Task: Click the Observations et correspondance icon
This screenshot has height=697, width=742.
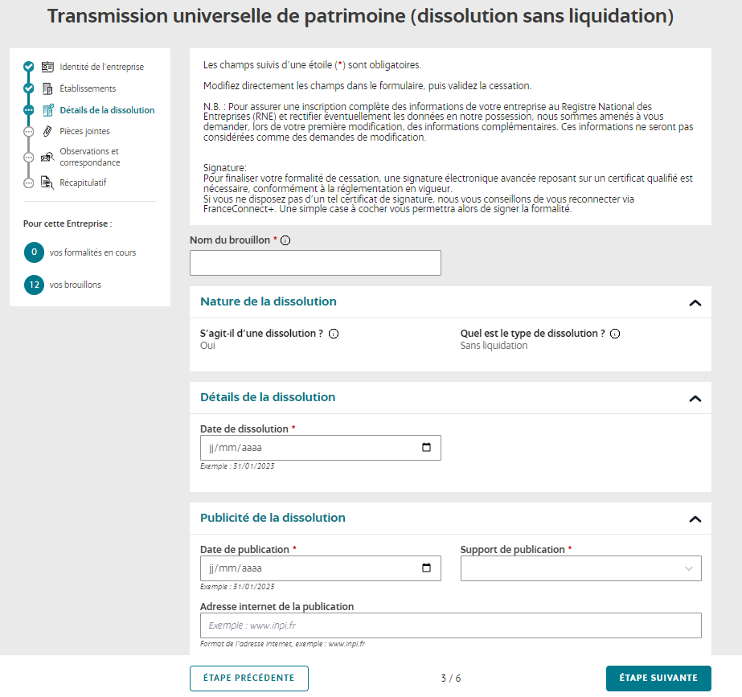Action: point(47,157)
